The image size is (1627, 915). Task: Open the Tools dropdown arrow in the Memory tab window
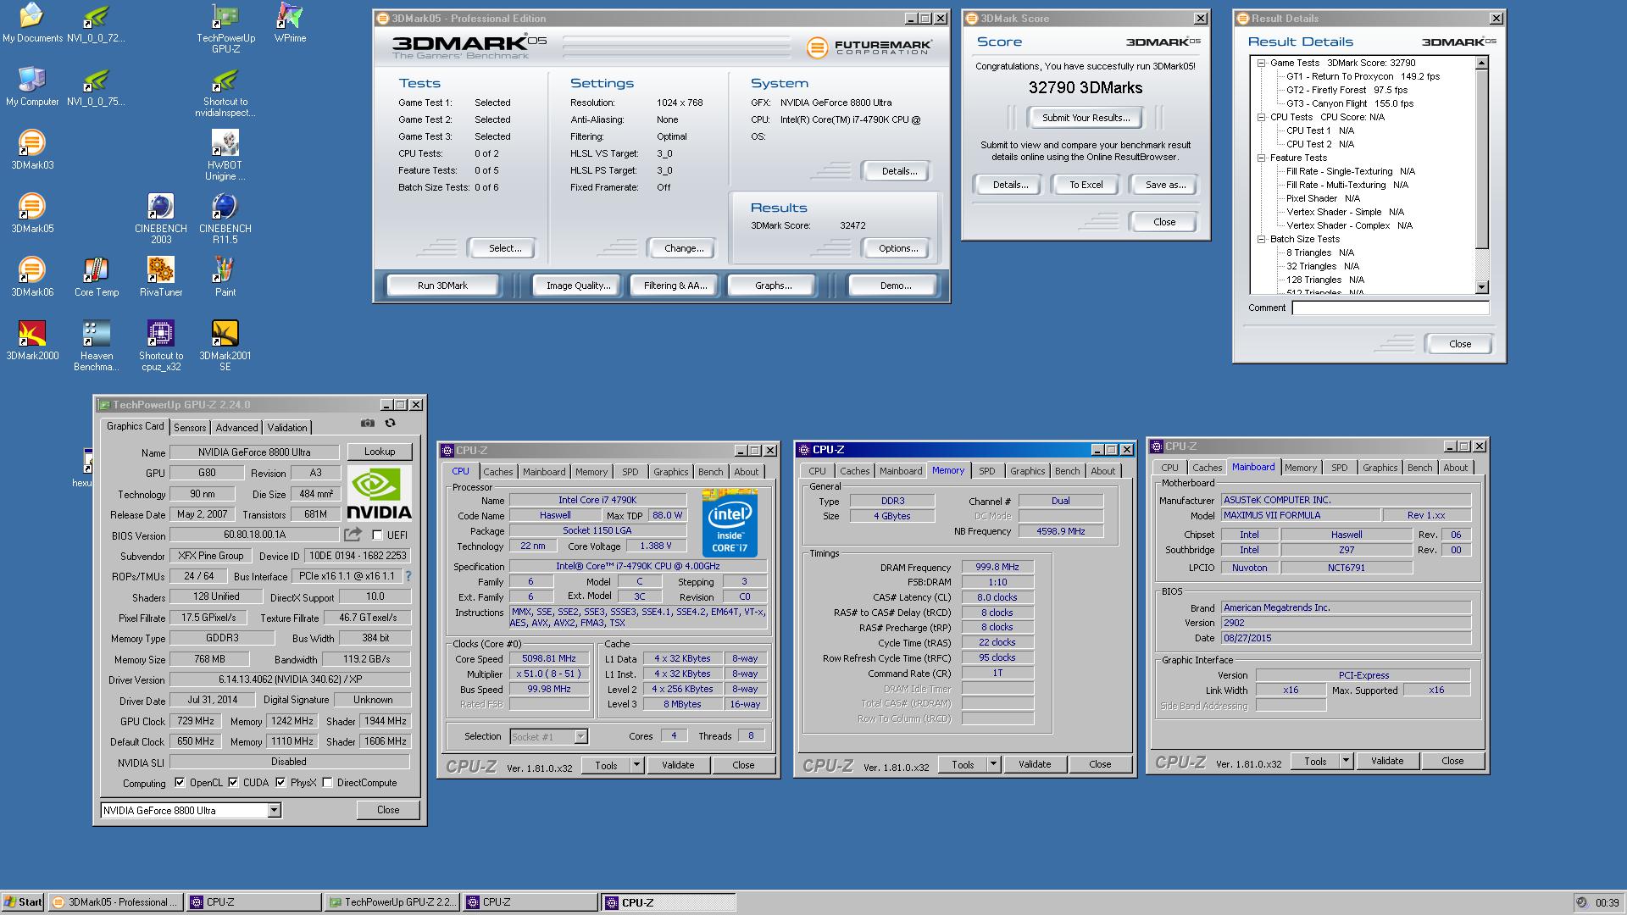993,764
